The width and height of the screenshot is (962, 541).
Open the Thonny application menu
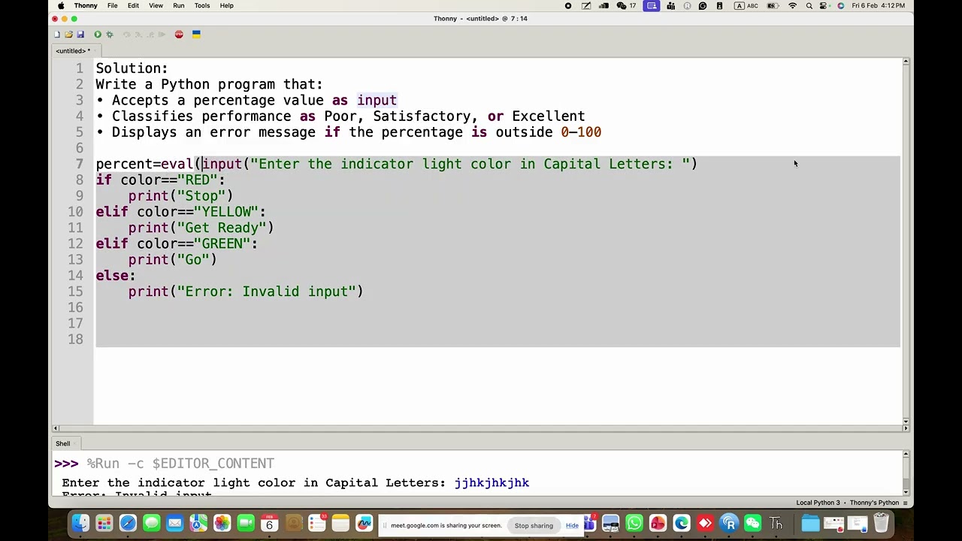(86, 5)
